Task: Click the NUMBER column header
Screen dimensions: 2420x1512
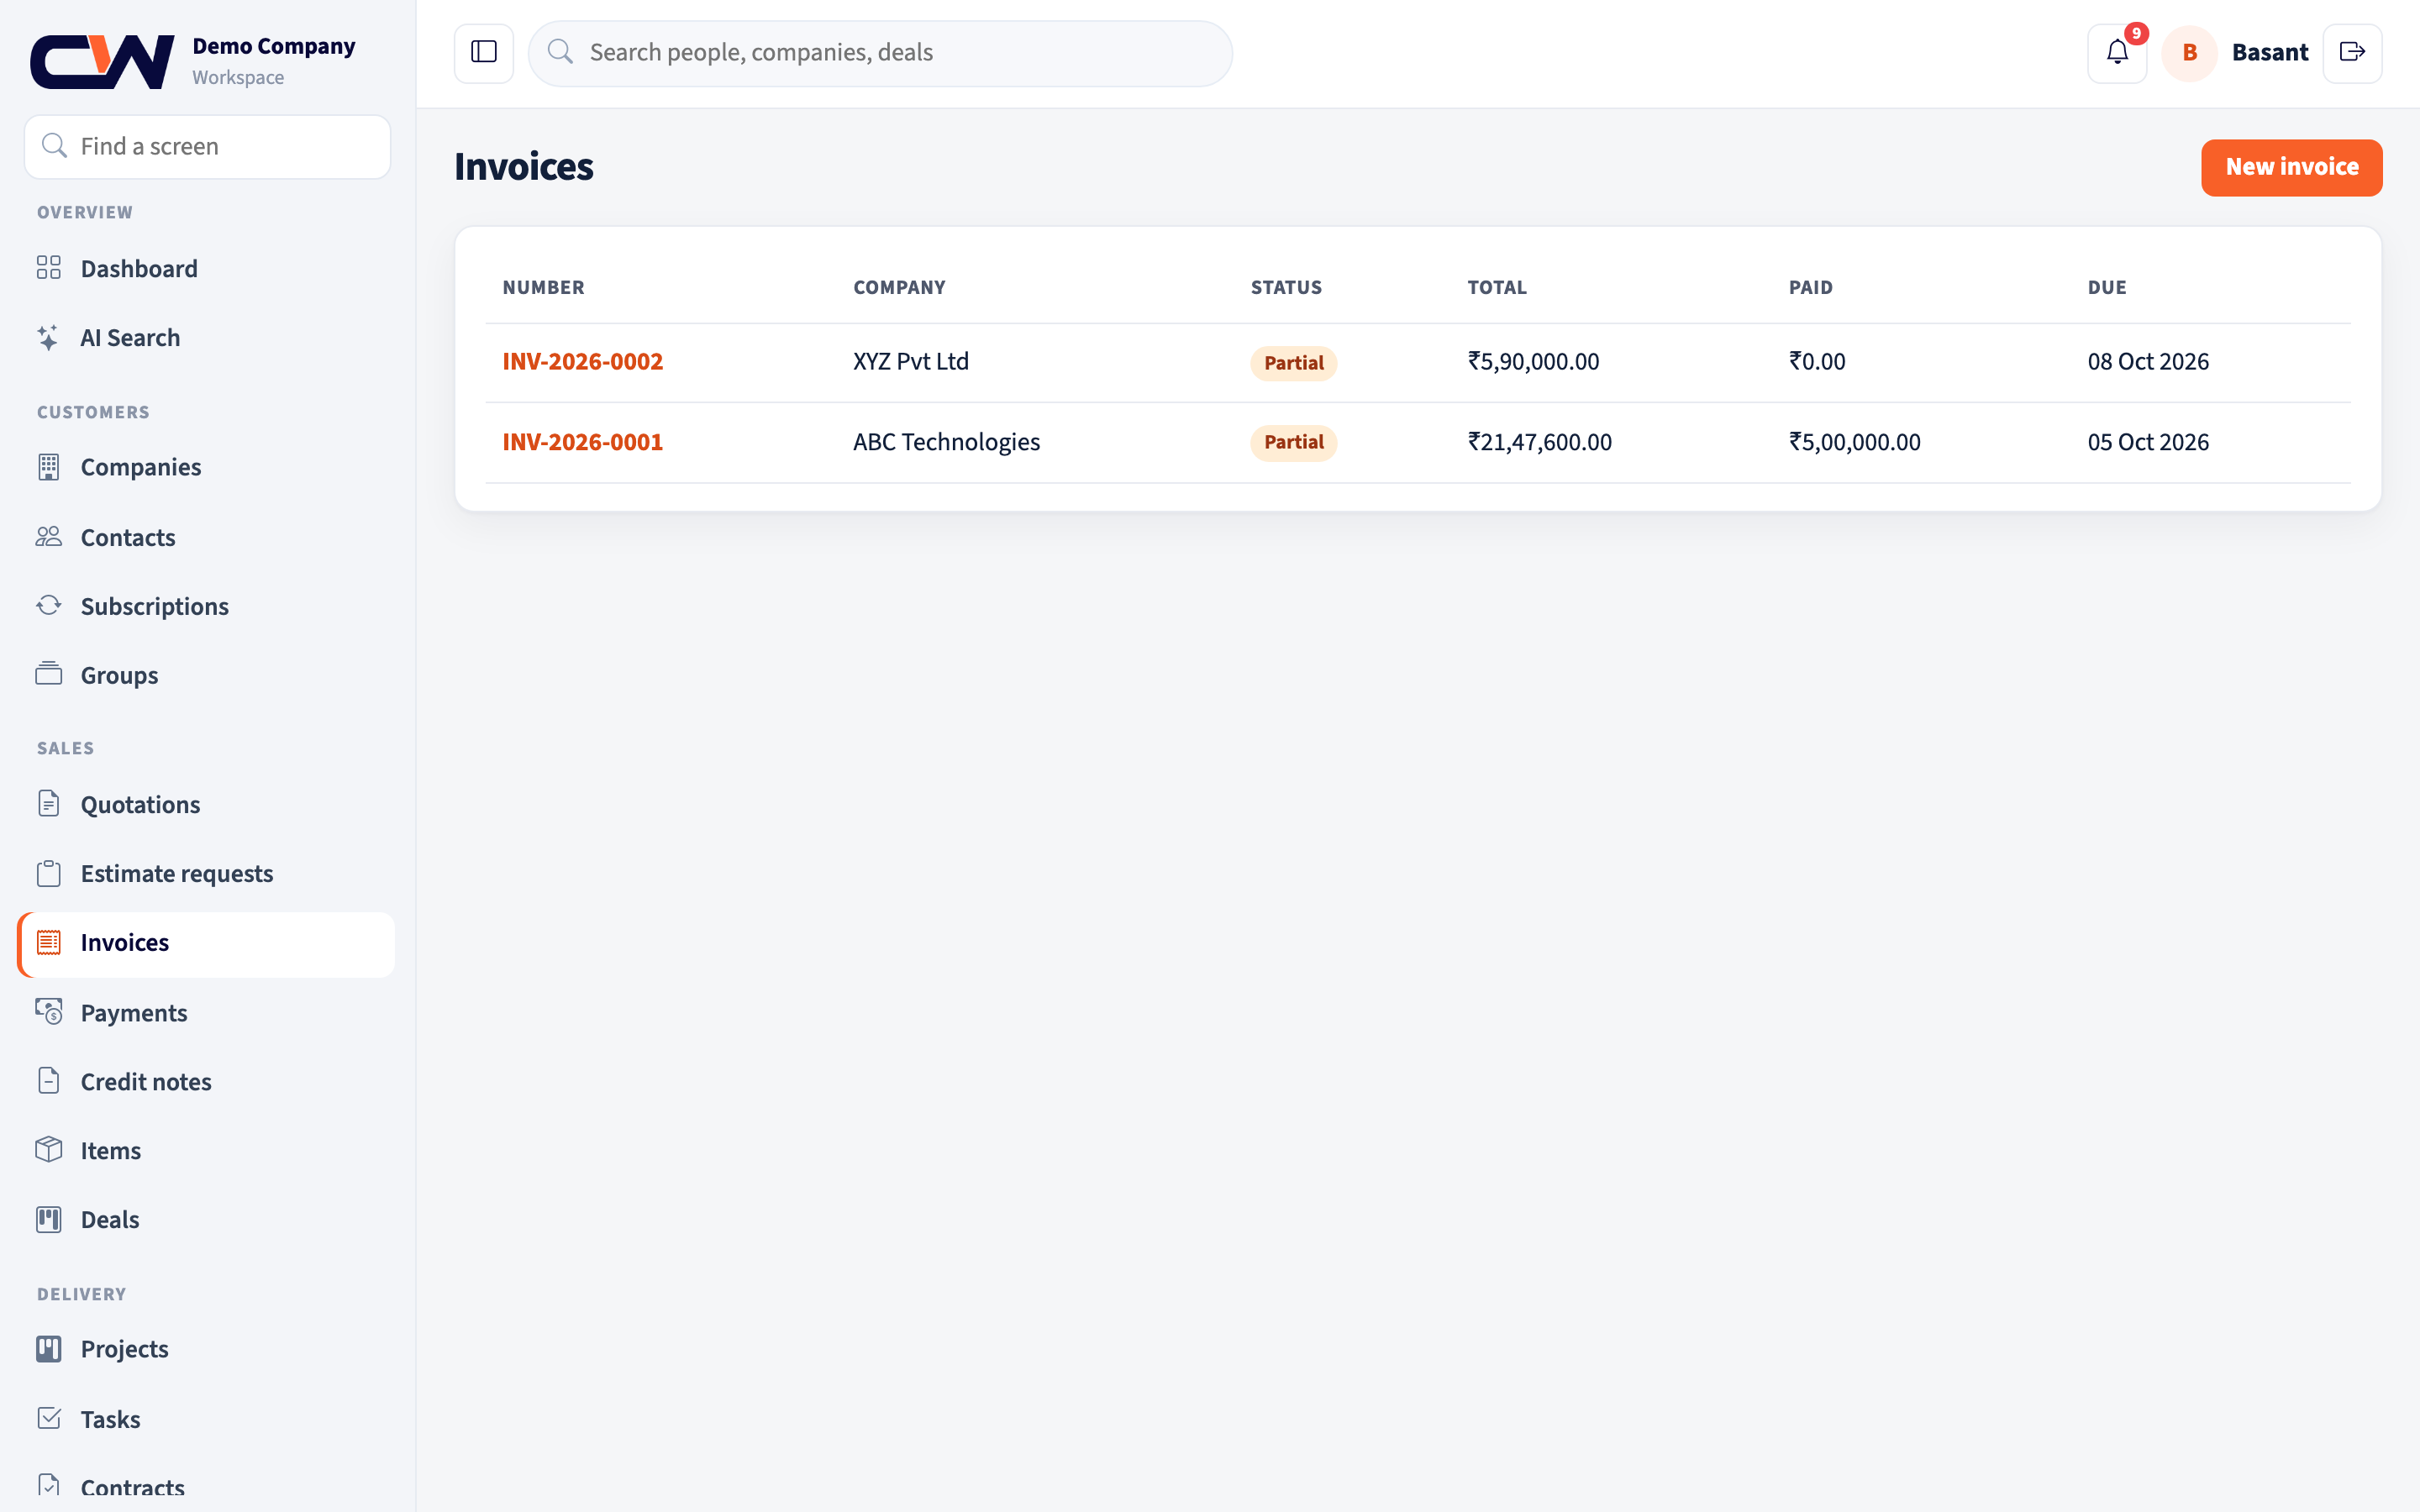Action: click(x=543, y=287)
